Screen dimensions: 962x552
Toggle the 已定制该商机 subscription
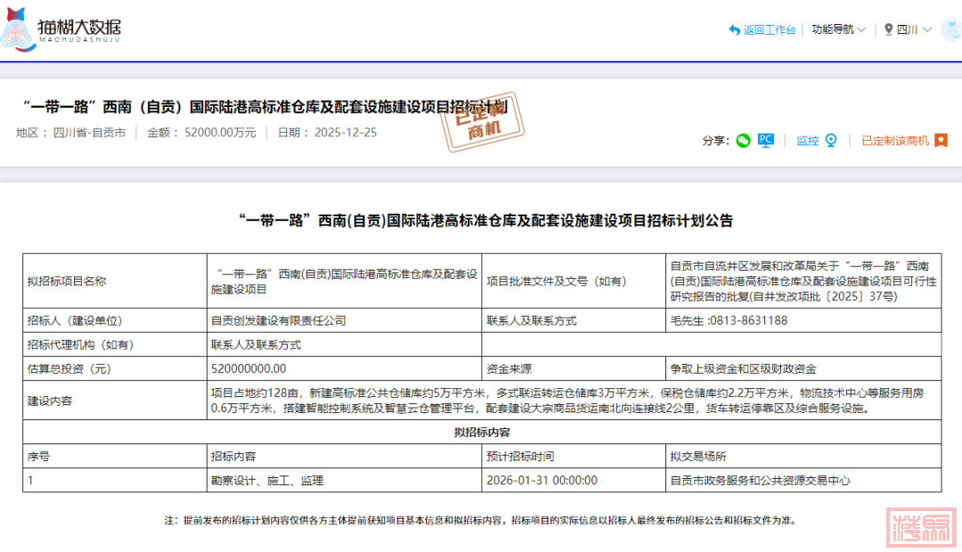[894, 141]
